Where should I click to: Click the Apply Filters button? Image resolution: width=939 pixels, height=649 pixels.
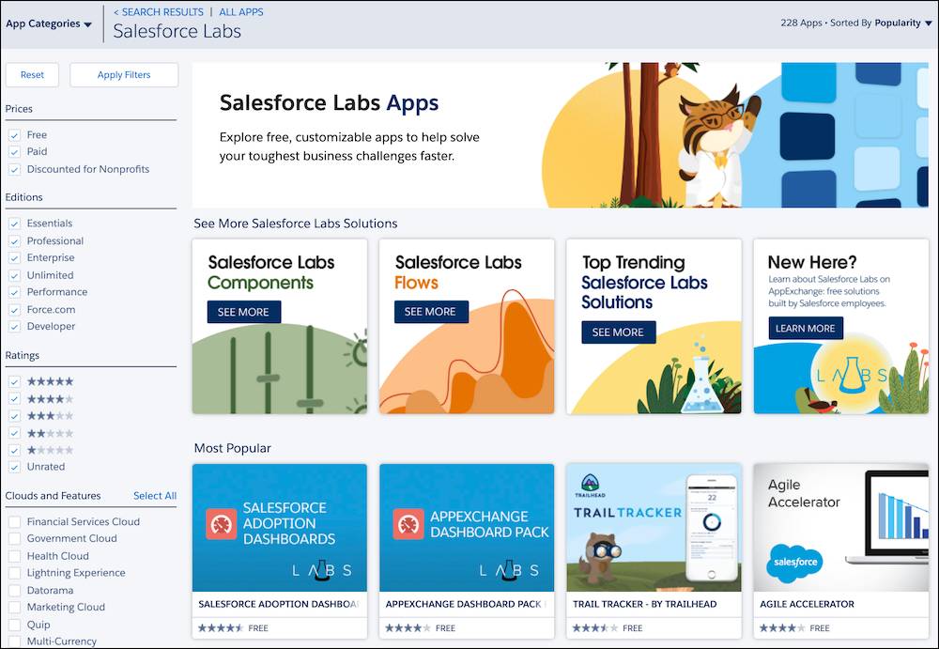click(x=123, y=74)
